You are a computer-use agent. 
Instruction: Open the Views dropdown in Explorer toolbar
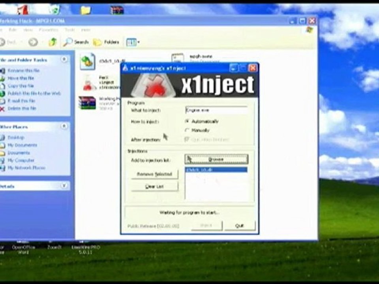(x=133, y=43)
